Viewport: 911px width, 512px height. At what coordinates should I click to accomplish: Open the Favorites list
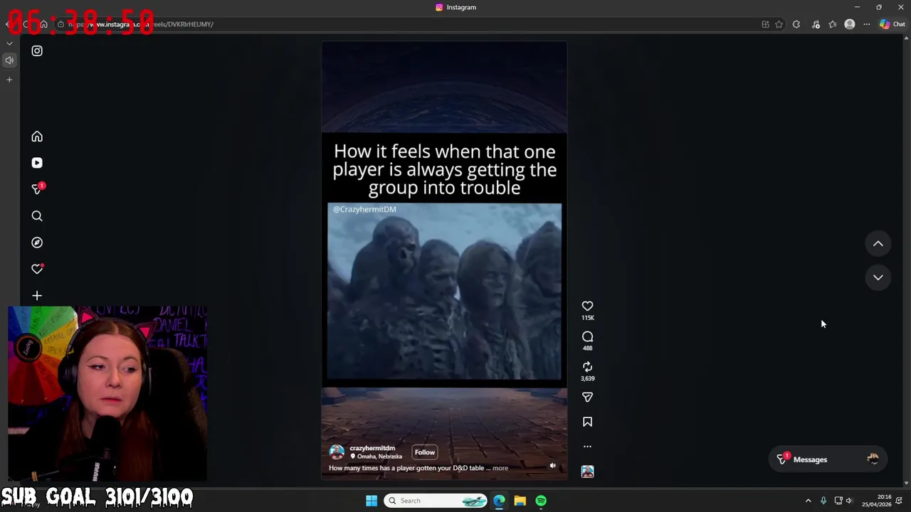[833, 24]
